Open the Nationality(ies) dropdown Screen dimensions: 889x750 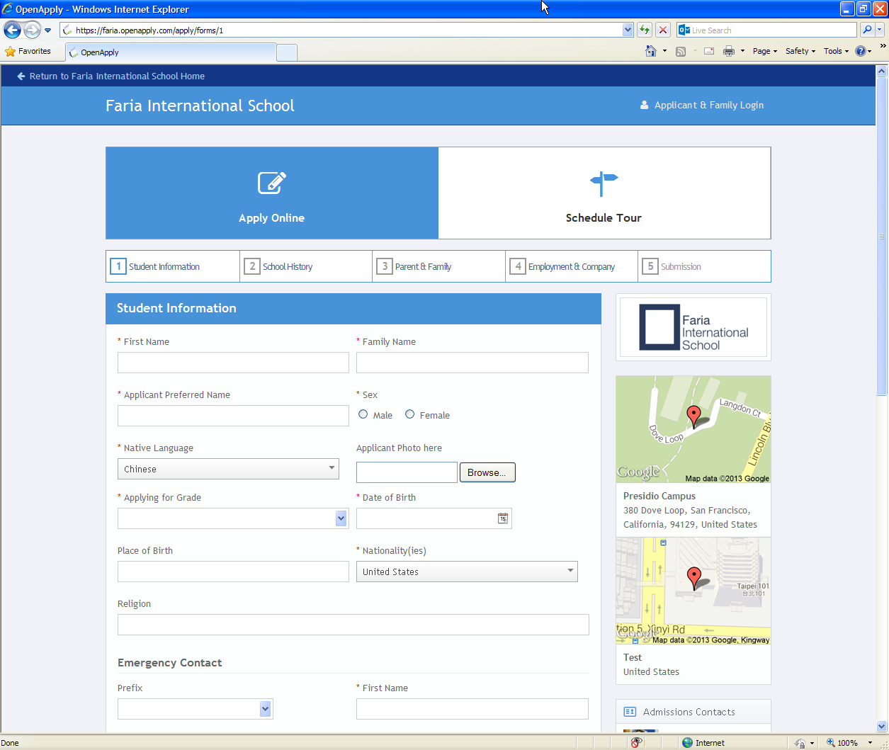[467, 572]
